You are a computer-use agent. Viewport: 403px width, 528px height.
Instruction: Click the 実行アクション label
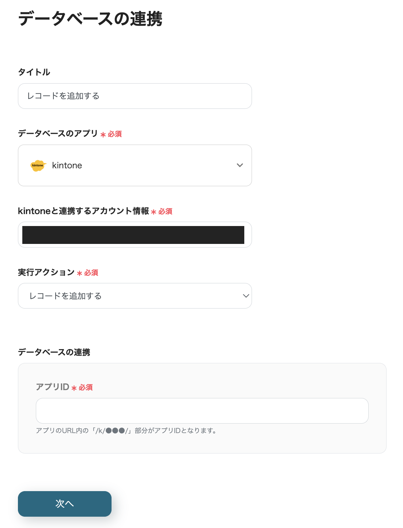pos(46,272)
